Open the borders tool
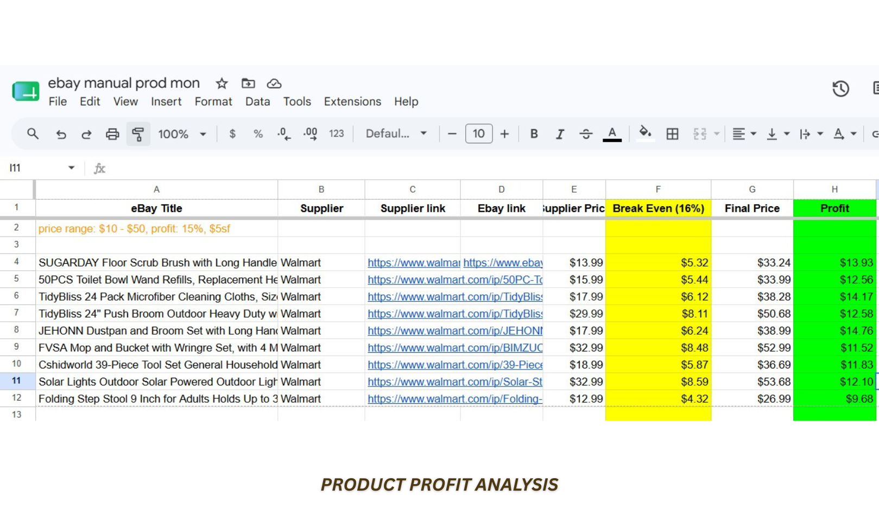 672,134
